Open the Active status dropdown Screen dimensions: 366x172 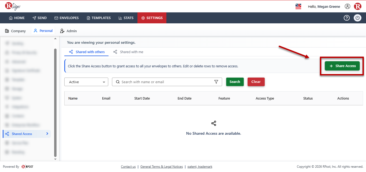tap(86, 82)
